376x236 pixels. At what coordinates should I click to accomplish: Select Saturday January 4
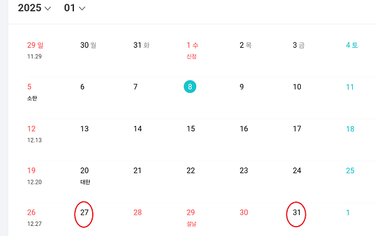(x=352, y=45)
